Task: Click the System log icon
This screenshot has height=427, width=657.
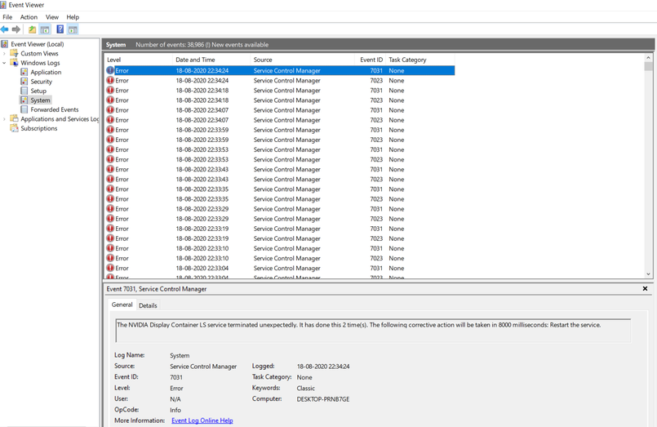Action: tap(24, 100)
